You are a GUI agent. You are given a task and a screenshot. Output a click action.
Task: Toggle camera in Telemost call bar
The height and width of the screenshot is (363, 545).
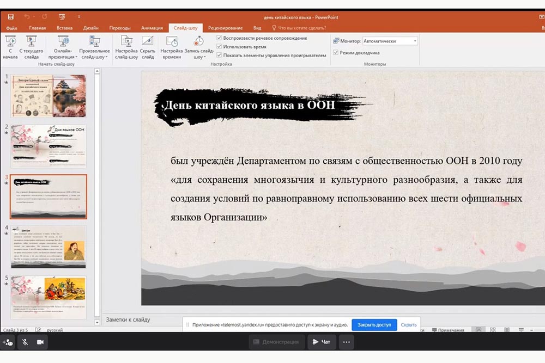[40, 342]
